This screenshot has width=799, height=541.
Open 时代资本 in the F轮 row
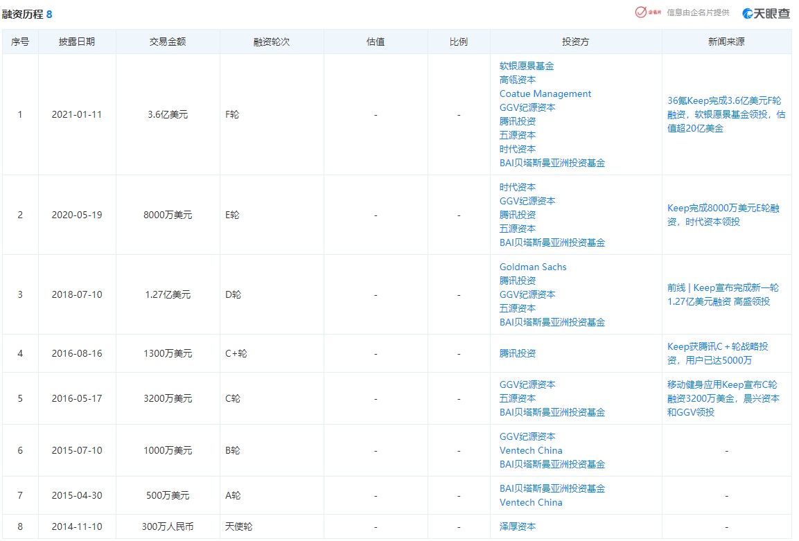coord(517,149)
